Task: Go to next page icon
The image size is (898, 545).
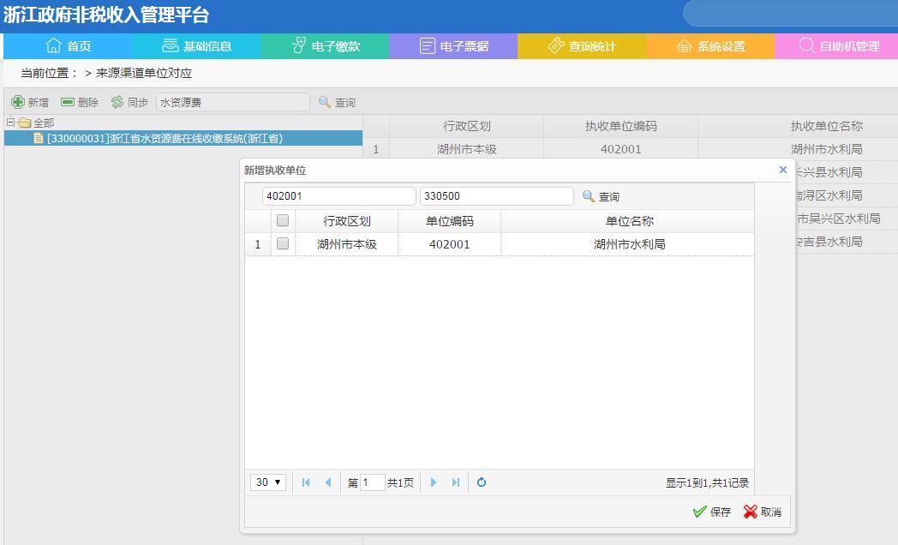Action: [x=434, y=482]
